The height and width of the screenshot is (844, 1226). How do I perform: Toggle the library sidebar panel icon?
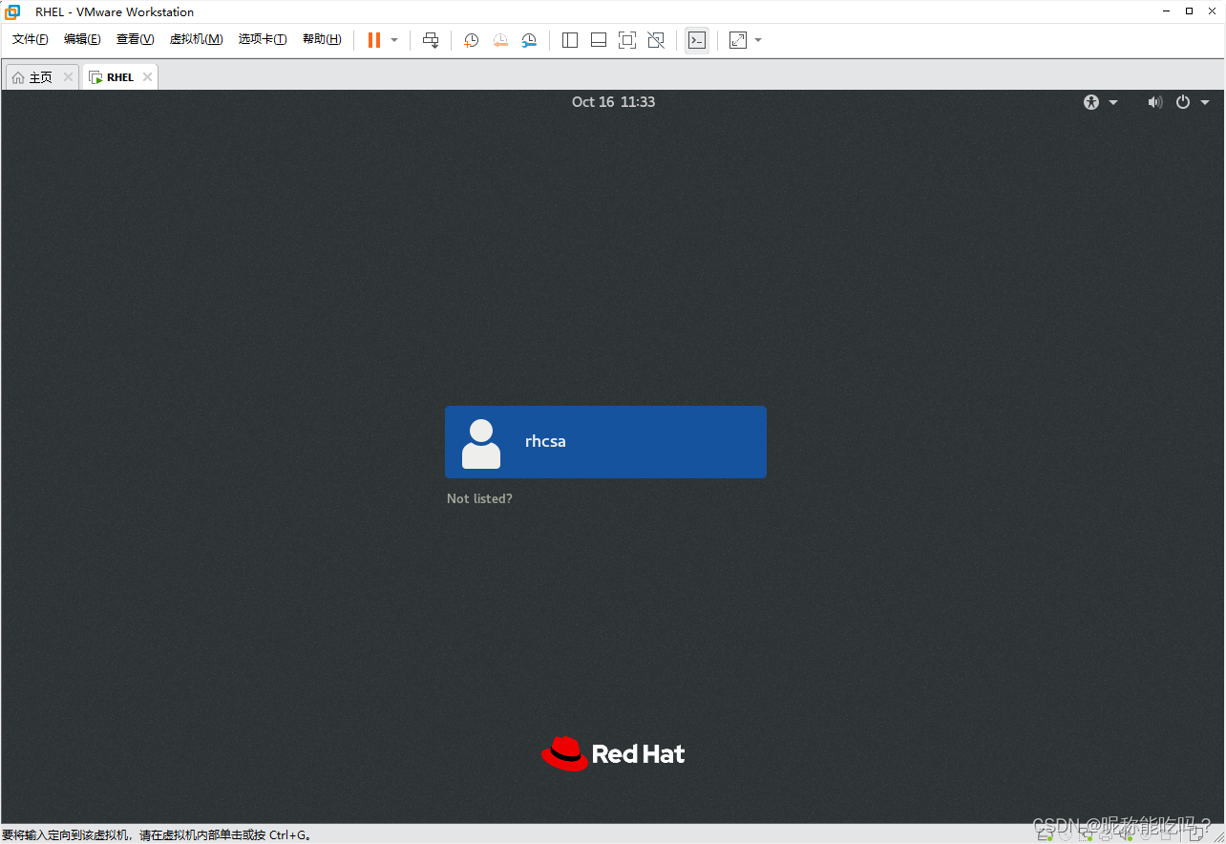(x=570, y=40)
